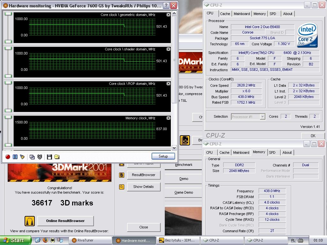Click the Game Demo button in 3DMark
Image resolution: width=327 pixels, height=245 pixels.
(x=184, y=192)
